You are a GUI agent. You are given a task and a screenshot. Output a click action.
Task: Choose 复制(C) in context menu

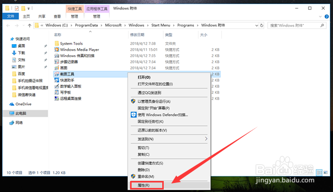pos(169,154)
